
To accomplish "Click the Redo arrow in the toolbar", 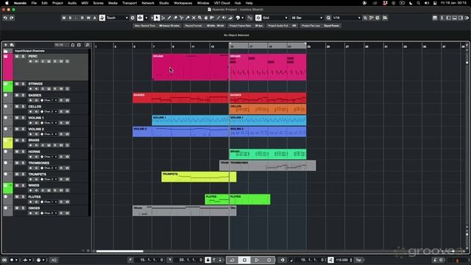I will [x=12, y=18].
